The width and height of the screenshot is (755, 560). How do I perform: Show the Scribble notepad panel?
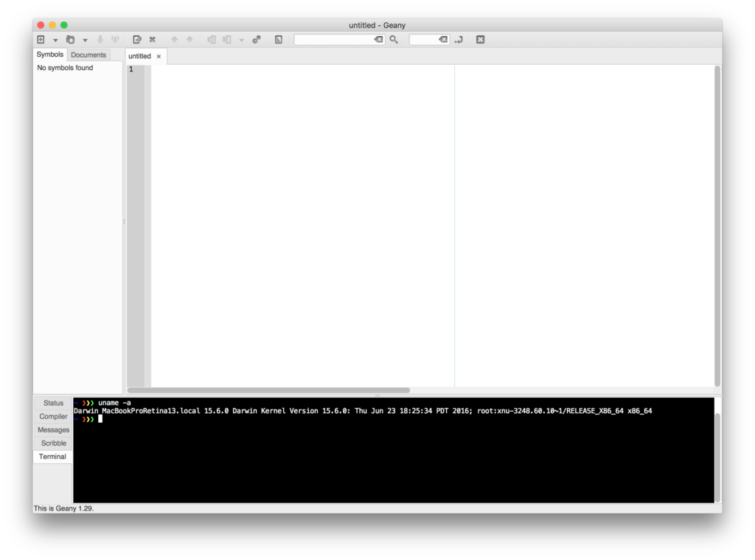[52, 443]
